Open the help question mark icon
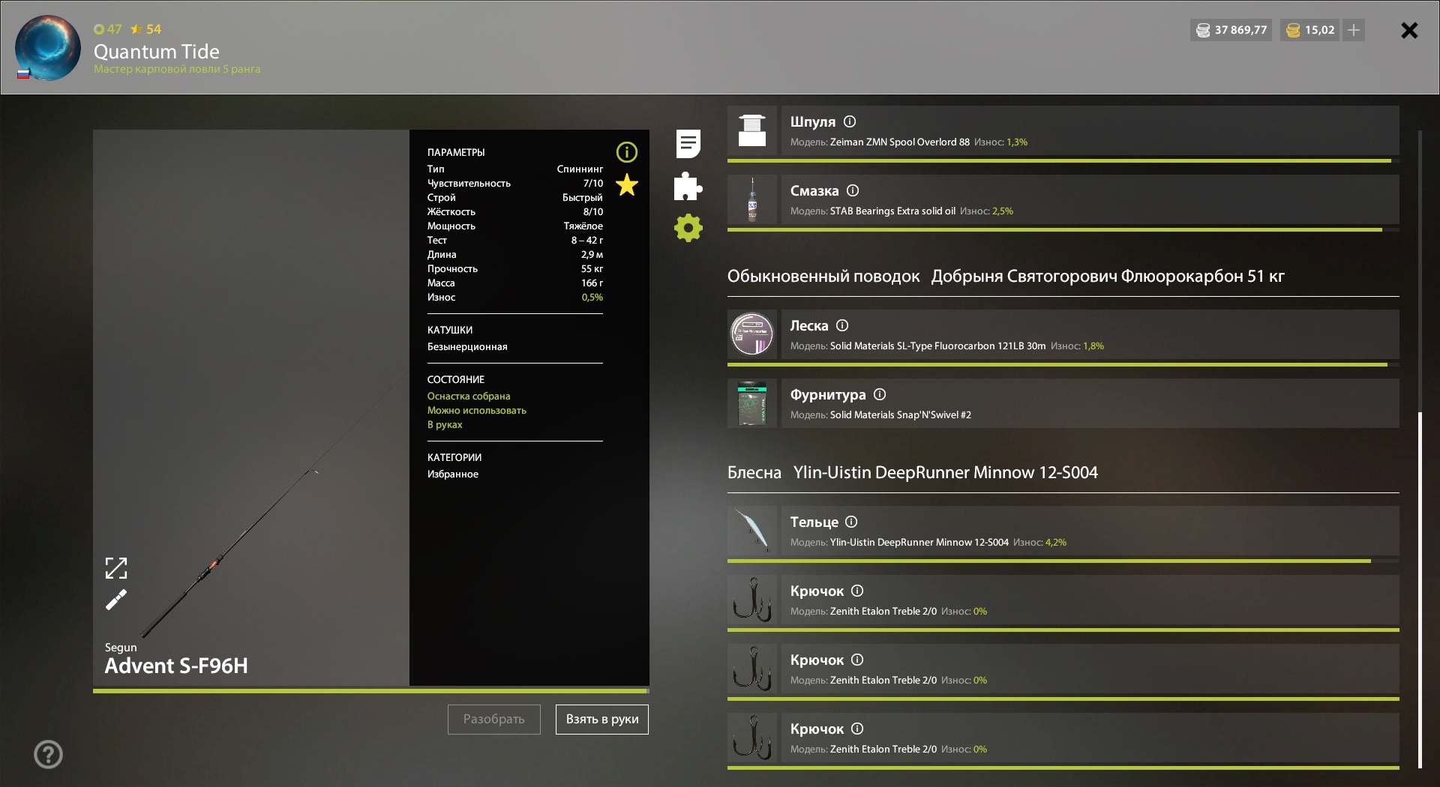 (x=48, y=755)
